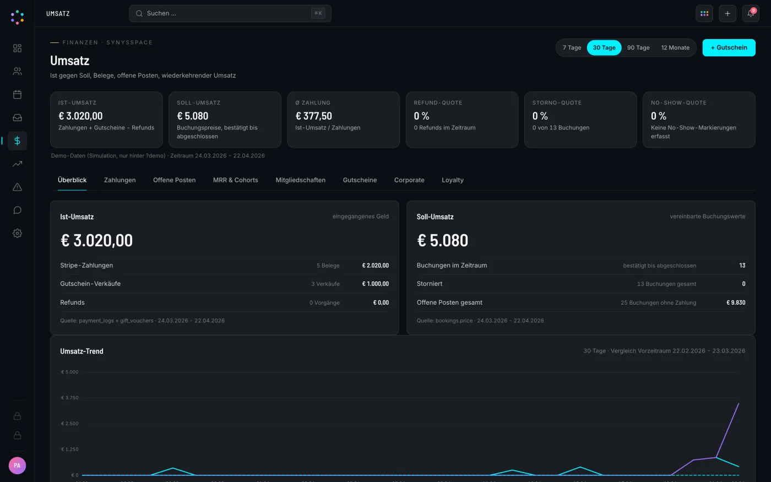
Task: Open the trend analytics arrow icon
Action: [17, 164]
